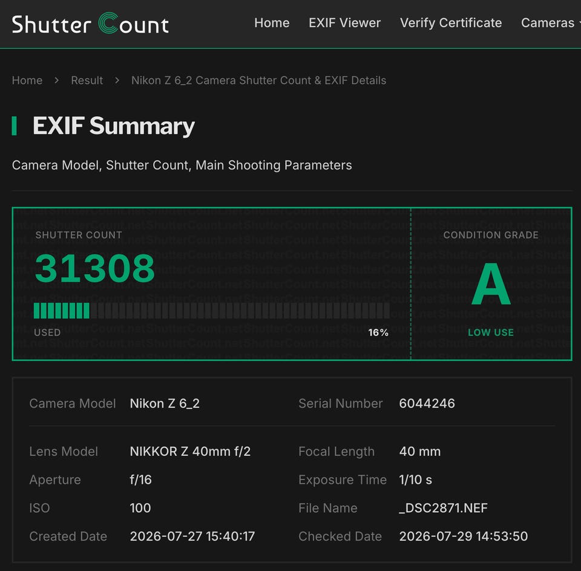Screen dimensions: 581x571
Task: Open the EXIF Viewer page
Action: tap(344, 23)
